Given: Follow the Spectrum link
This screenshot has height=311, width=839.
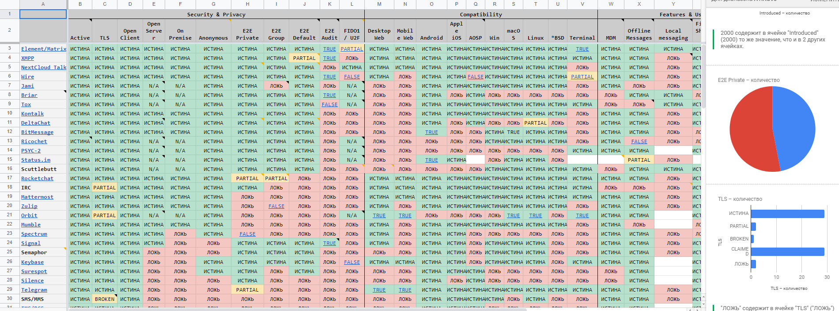Looking at the screenshot, I should point(34,234).
